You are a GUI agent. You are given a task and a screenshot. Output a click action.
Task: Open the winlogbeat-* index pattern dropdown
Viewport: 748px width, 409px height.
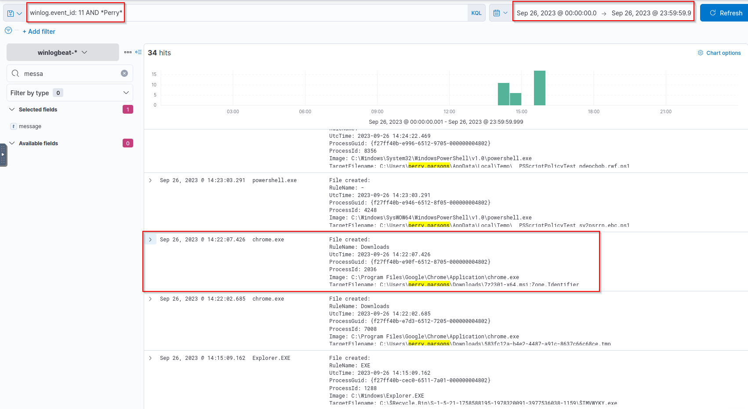(x=63, y=52)
